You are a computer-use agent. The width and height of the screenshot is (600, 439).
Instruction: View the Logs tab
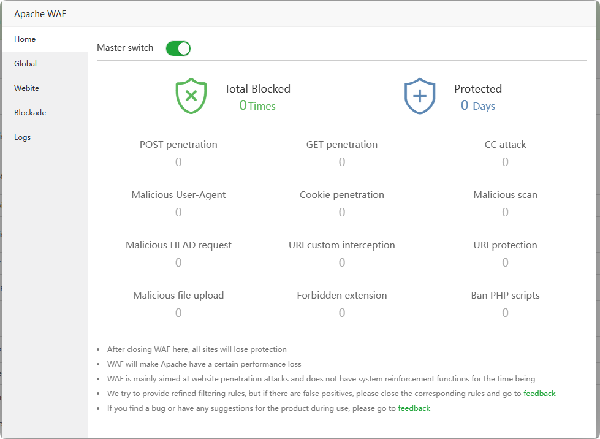(x=23, y=137)
